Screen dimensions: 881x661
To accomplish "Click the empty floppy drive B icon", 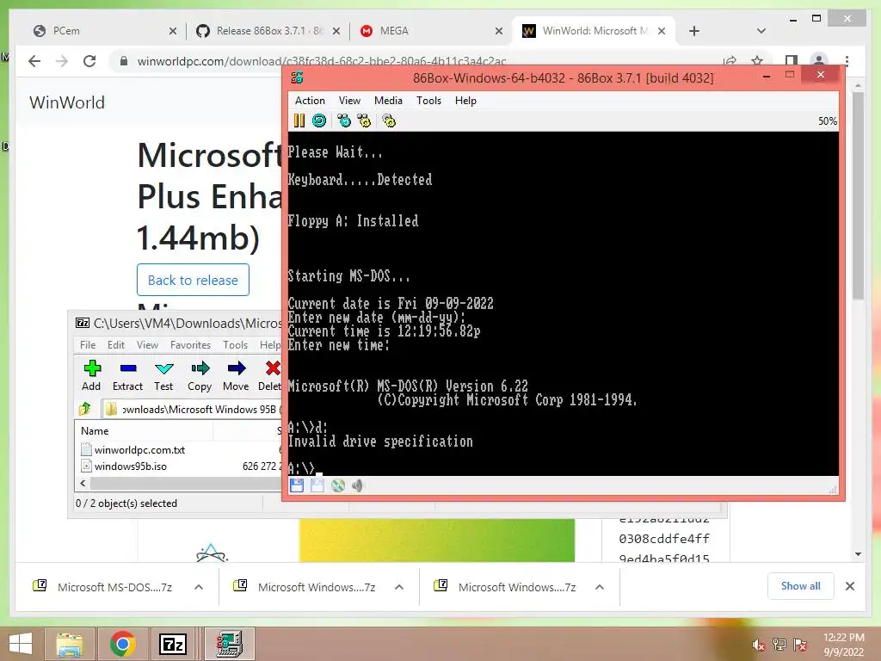I will (317, 485).
